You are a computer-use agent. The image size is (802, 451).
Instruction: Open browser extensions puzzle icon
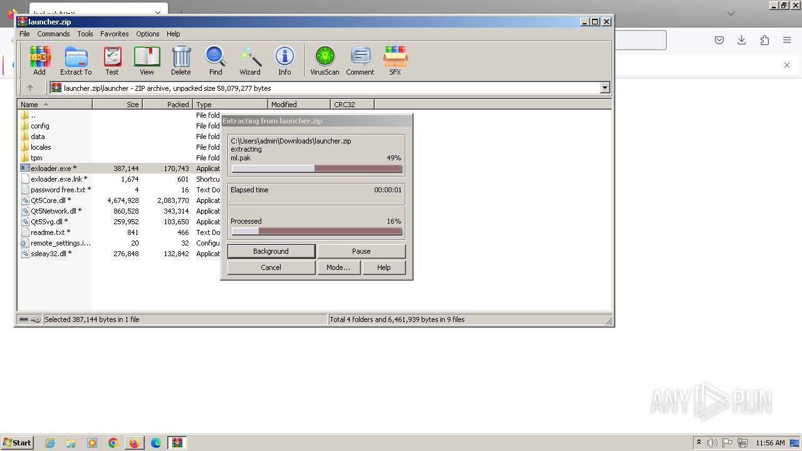[x=764, y=40]
